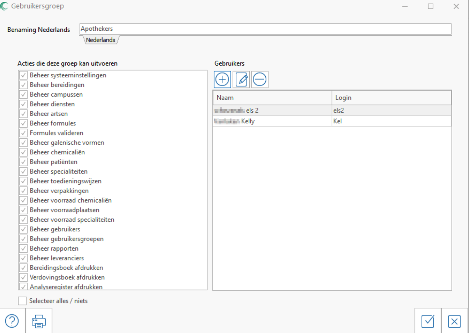The height and width of the screenshot is (333, 469).
Task: Check Selecteer alles / niets box
Action: pyautogui.click(x=22, y=301)
